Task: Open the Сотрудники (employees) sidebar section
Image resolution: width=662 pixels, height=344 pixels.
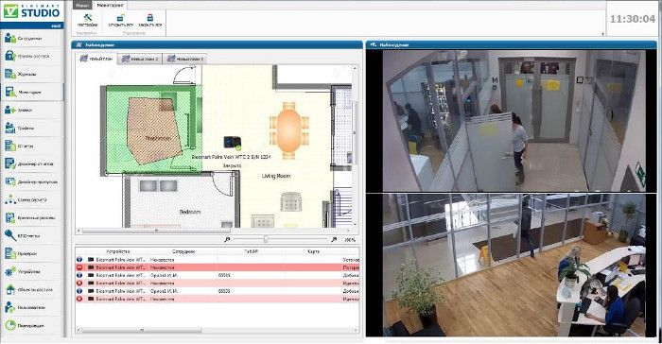Action: click(x=32, y=39)
